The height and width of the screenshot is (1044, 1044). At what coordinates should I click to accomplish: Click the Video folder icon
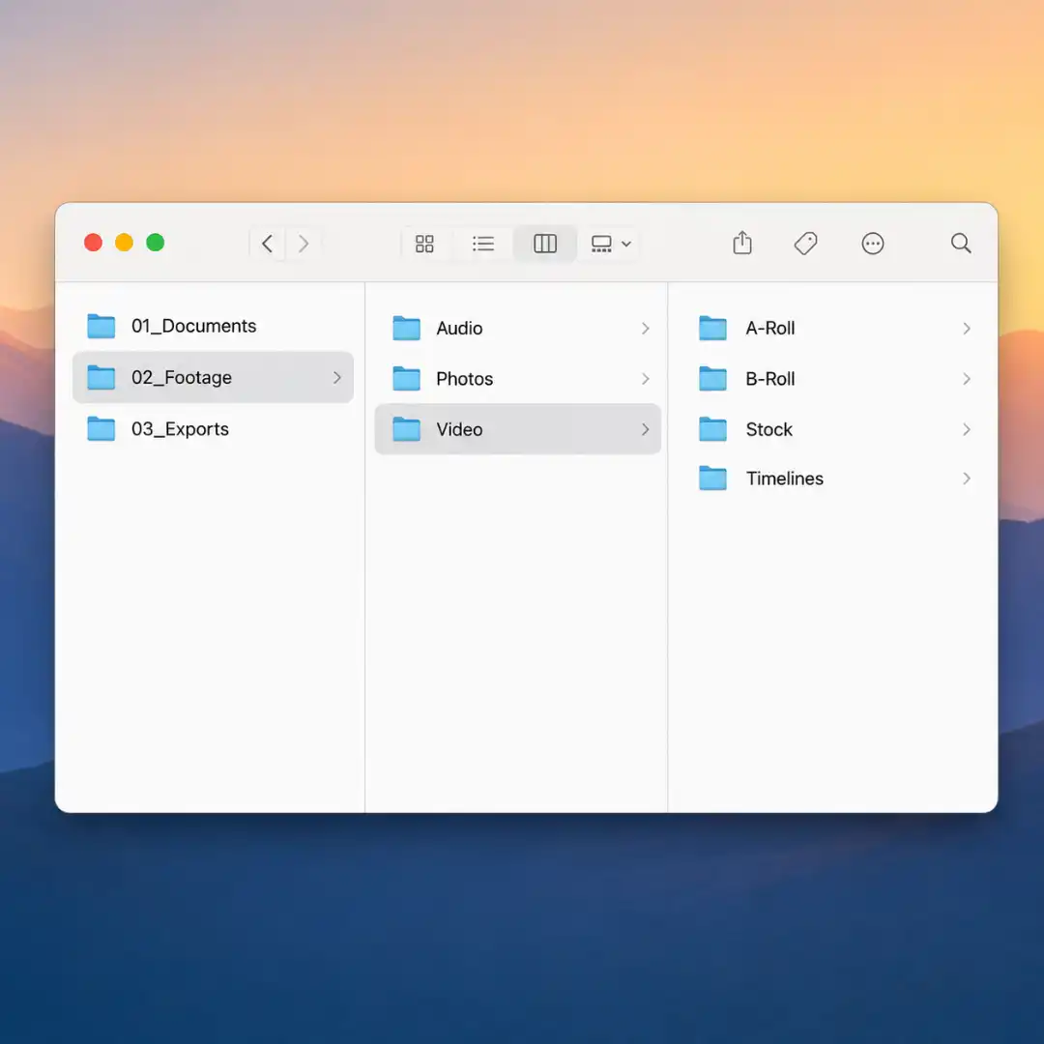(x=406, y=429)
